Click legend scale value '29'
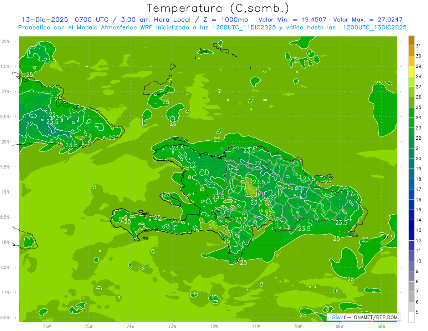Image resolution: width=428 pixels, height=331 pixels. (x=419, y=66)
